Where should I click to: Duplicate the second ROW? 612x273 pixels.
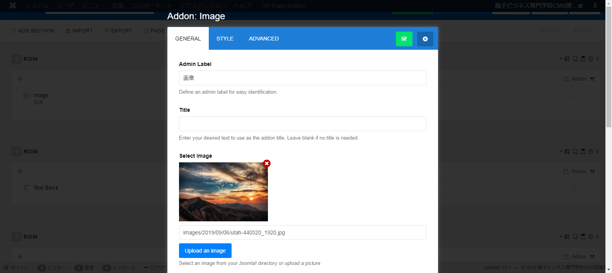(x=575, y=152)
